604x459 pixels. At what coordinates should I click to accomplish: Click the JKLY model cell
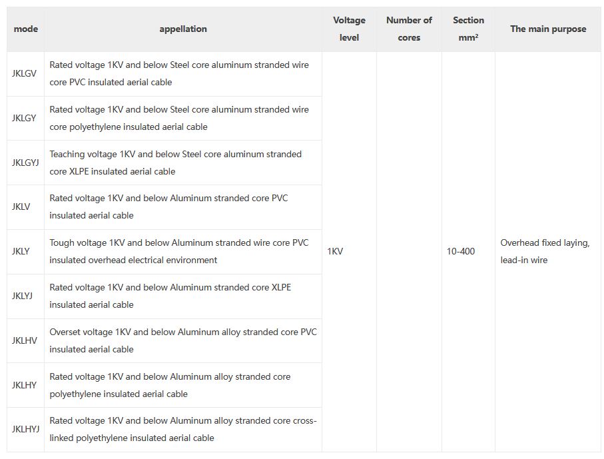pos(21,252)
